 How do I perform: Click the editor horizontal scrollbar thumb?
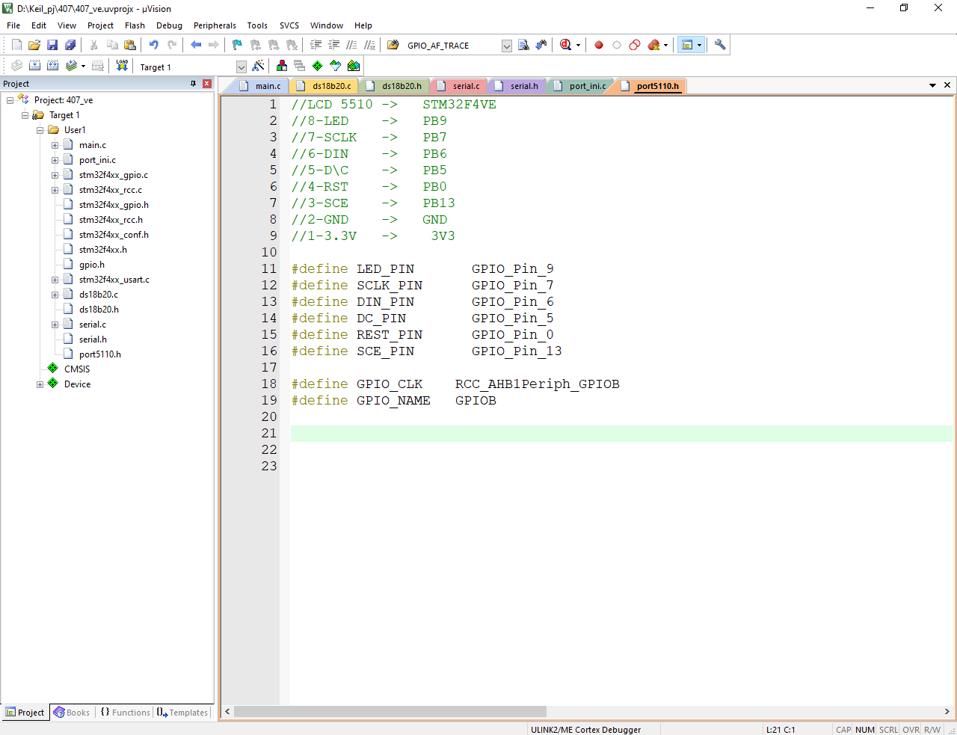[x=390, y=712]
